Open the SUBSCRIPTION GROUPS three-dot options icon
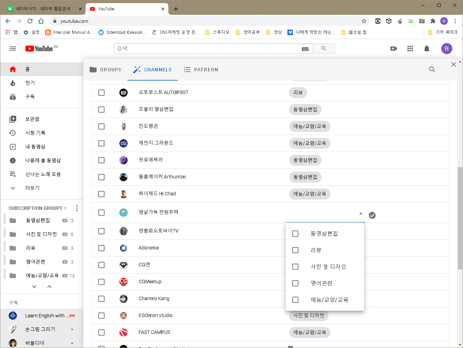 (77, 208)
